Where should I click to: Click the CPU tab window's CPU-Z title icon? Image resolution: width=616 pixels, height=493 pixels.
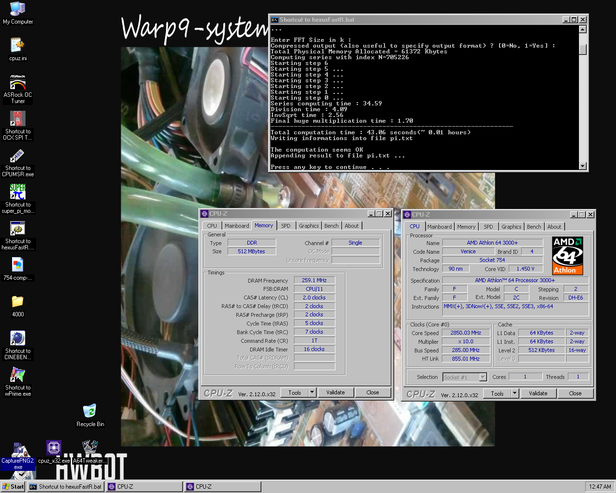click(407, 215)
